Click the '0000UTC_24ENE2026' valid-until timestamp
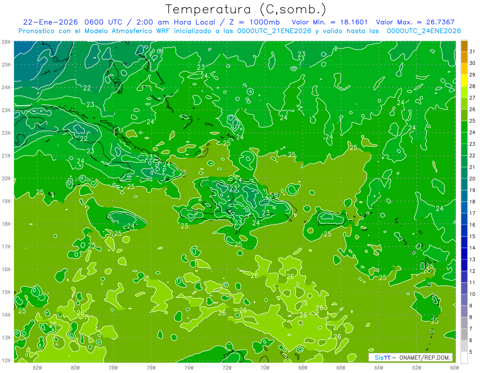Image resolution: width=483 pixels, height=373 pixels. pyautogui.click(x=423, y=31)
